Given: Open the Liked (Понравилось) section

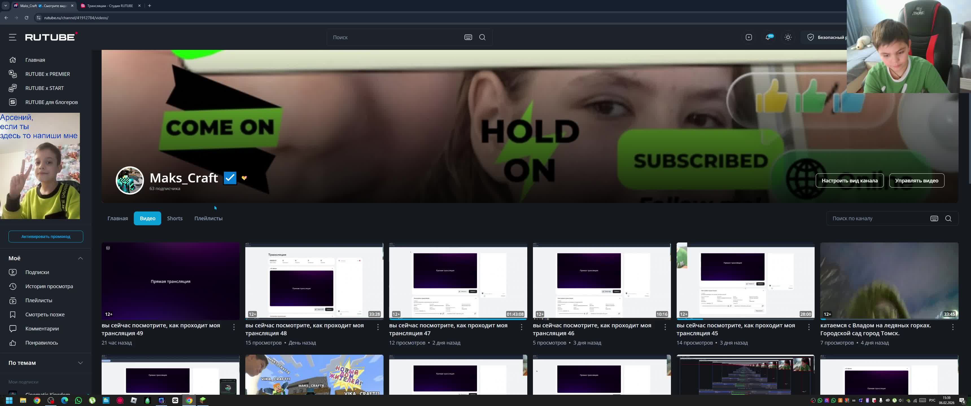Looking at the screenshot, I should [41, 343].
